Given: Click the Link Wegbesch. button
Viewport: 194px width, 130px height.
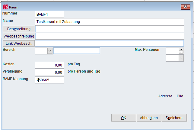Looking at the screenshot, I should (19, 43).
